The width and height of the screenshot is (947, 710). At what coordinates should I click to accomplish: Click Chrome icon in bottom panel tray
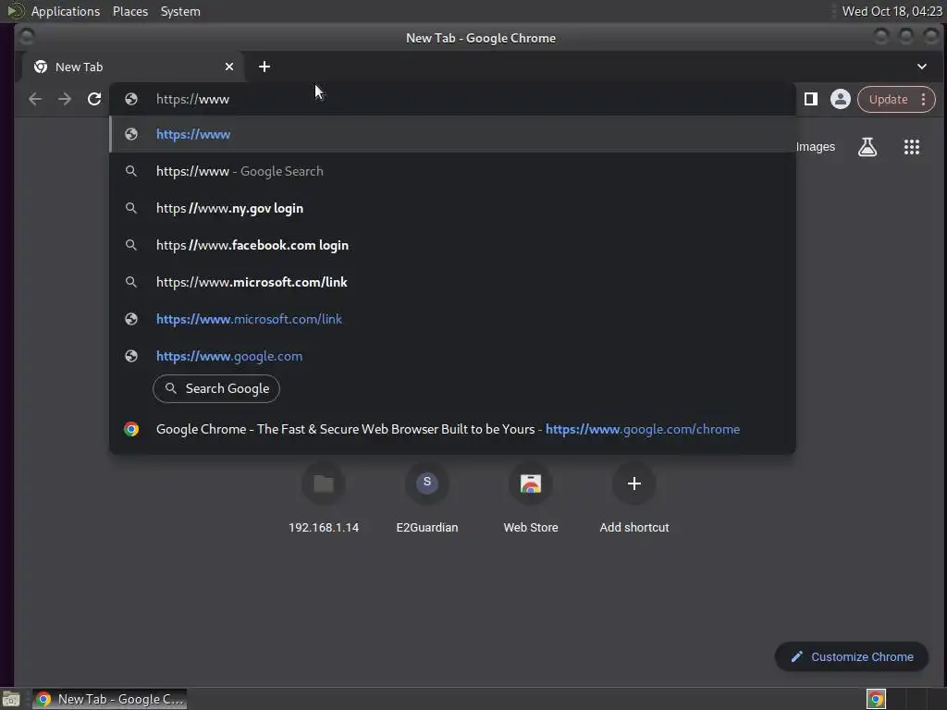coord(876,699)
